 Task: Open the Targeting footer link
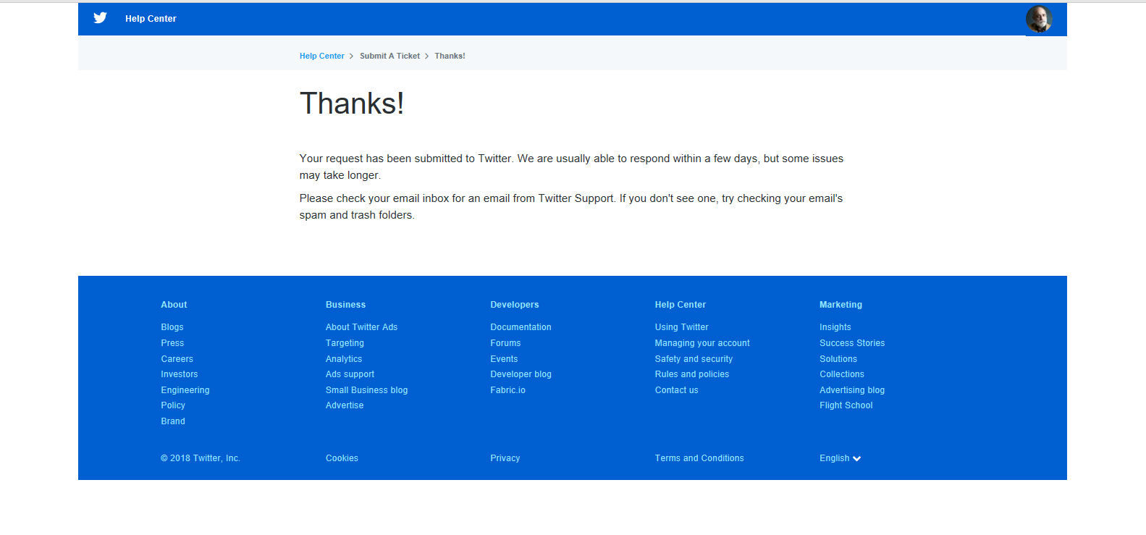click(345, 343)
